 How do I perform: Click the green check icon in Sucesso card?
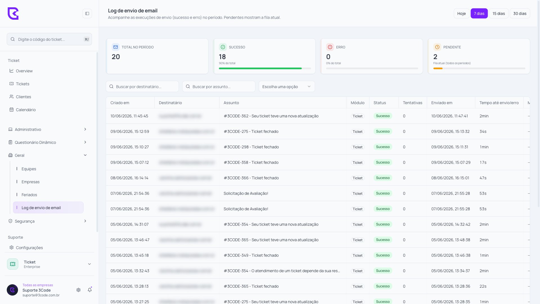(223, 47)
